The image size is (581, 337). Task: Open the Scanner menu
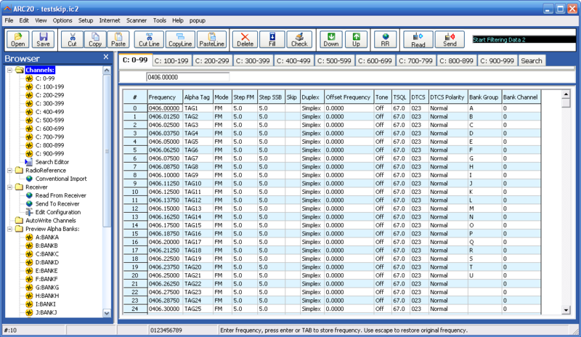(x=137, y=20)
